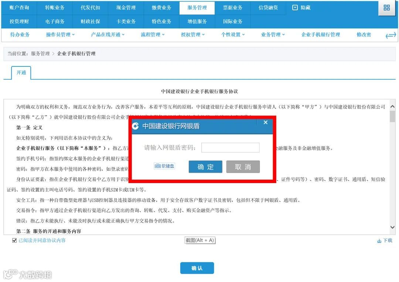The image size is (399, 282).
Task: Open the 账户查询 menu
Action: pyautogui.click(x=19, y=8)
